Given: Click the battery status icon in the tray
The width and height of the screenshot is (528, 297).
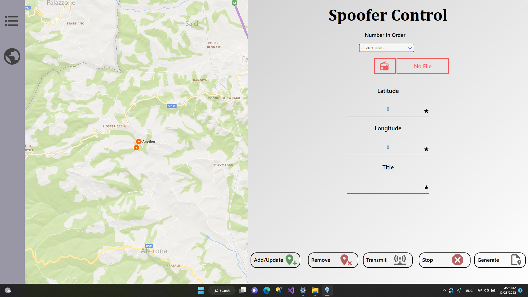Looking at the screenshot, I should pyautogui.click(x=493, y=290).
